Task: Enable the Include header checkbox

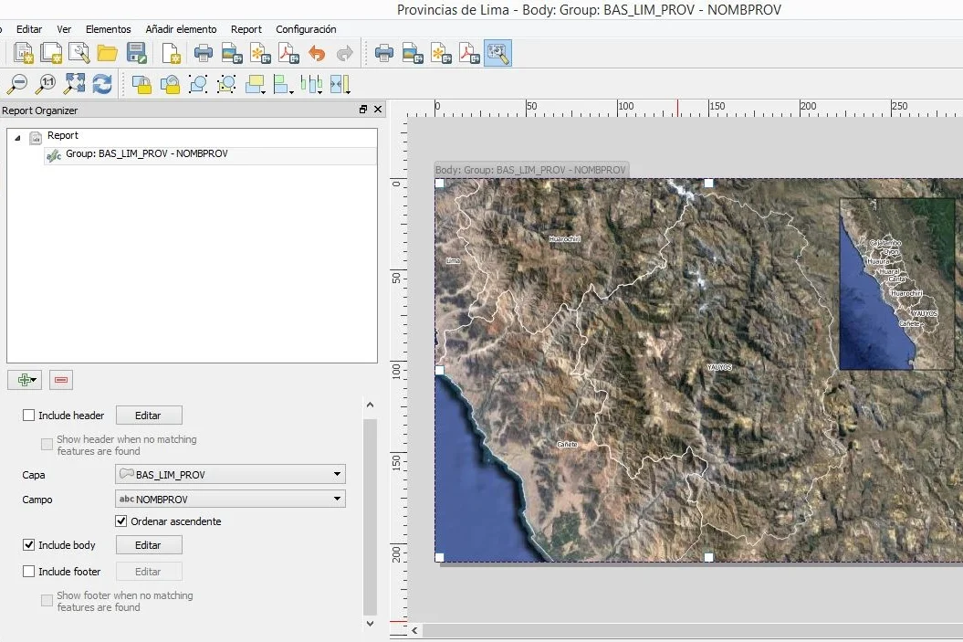Action: coord(28,416)
